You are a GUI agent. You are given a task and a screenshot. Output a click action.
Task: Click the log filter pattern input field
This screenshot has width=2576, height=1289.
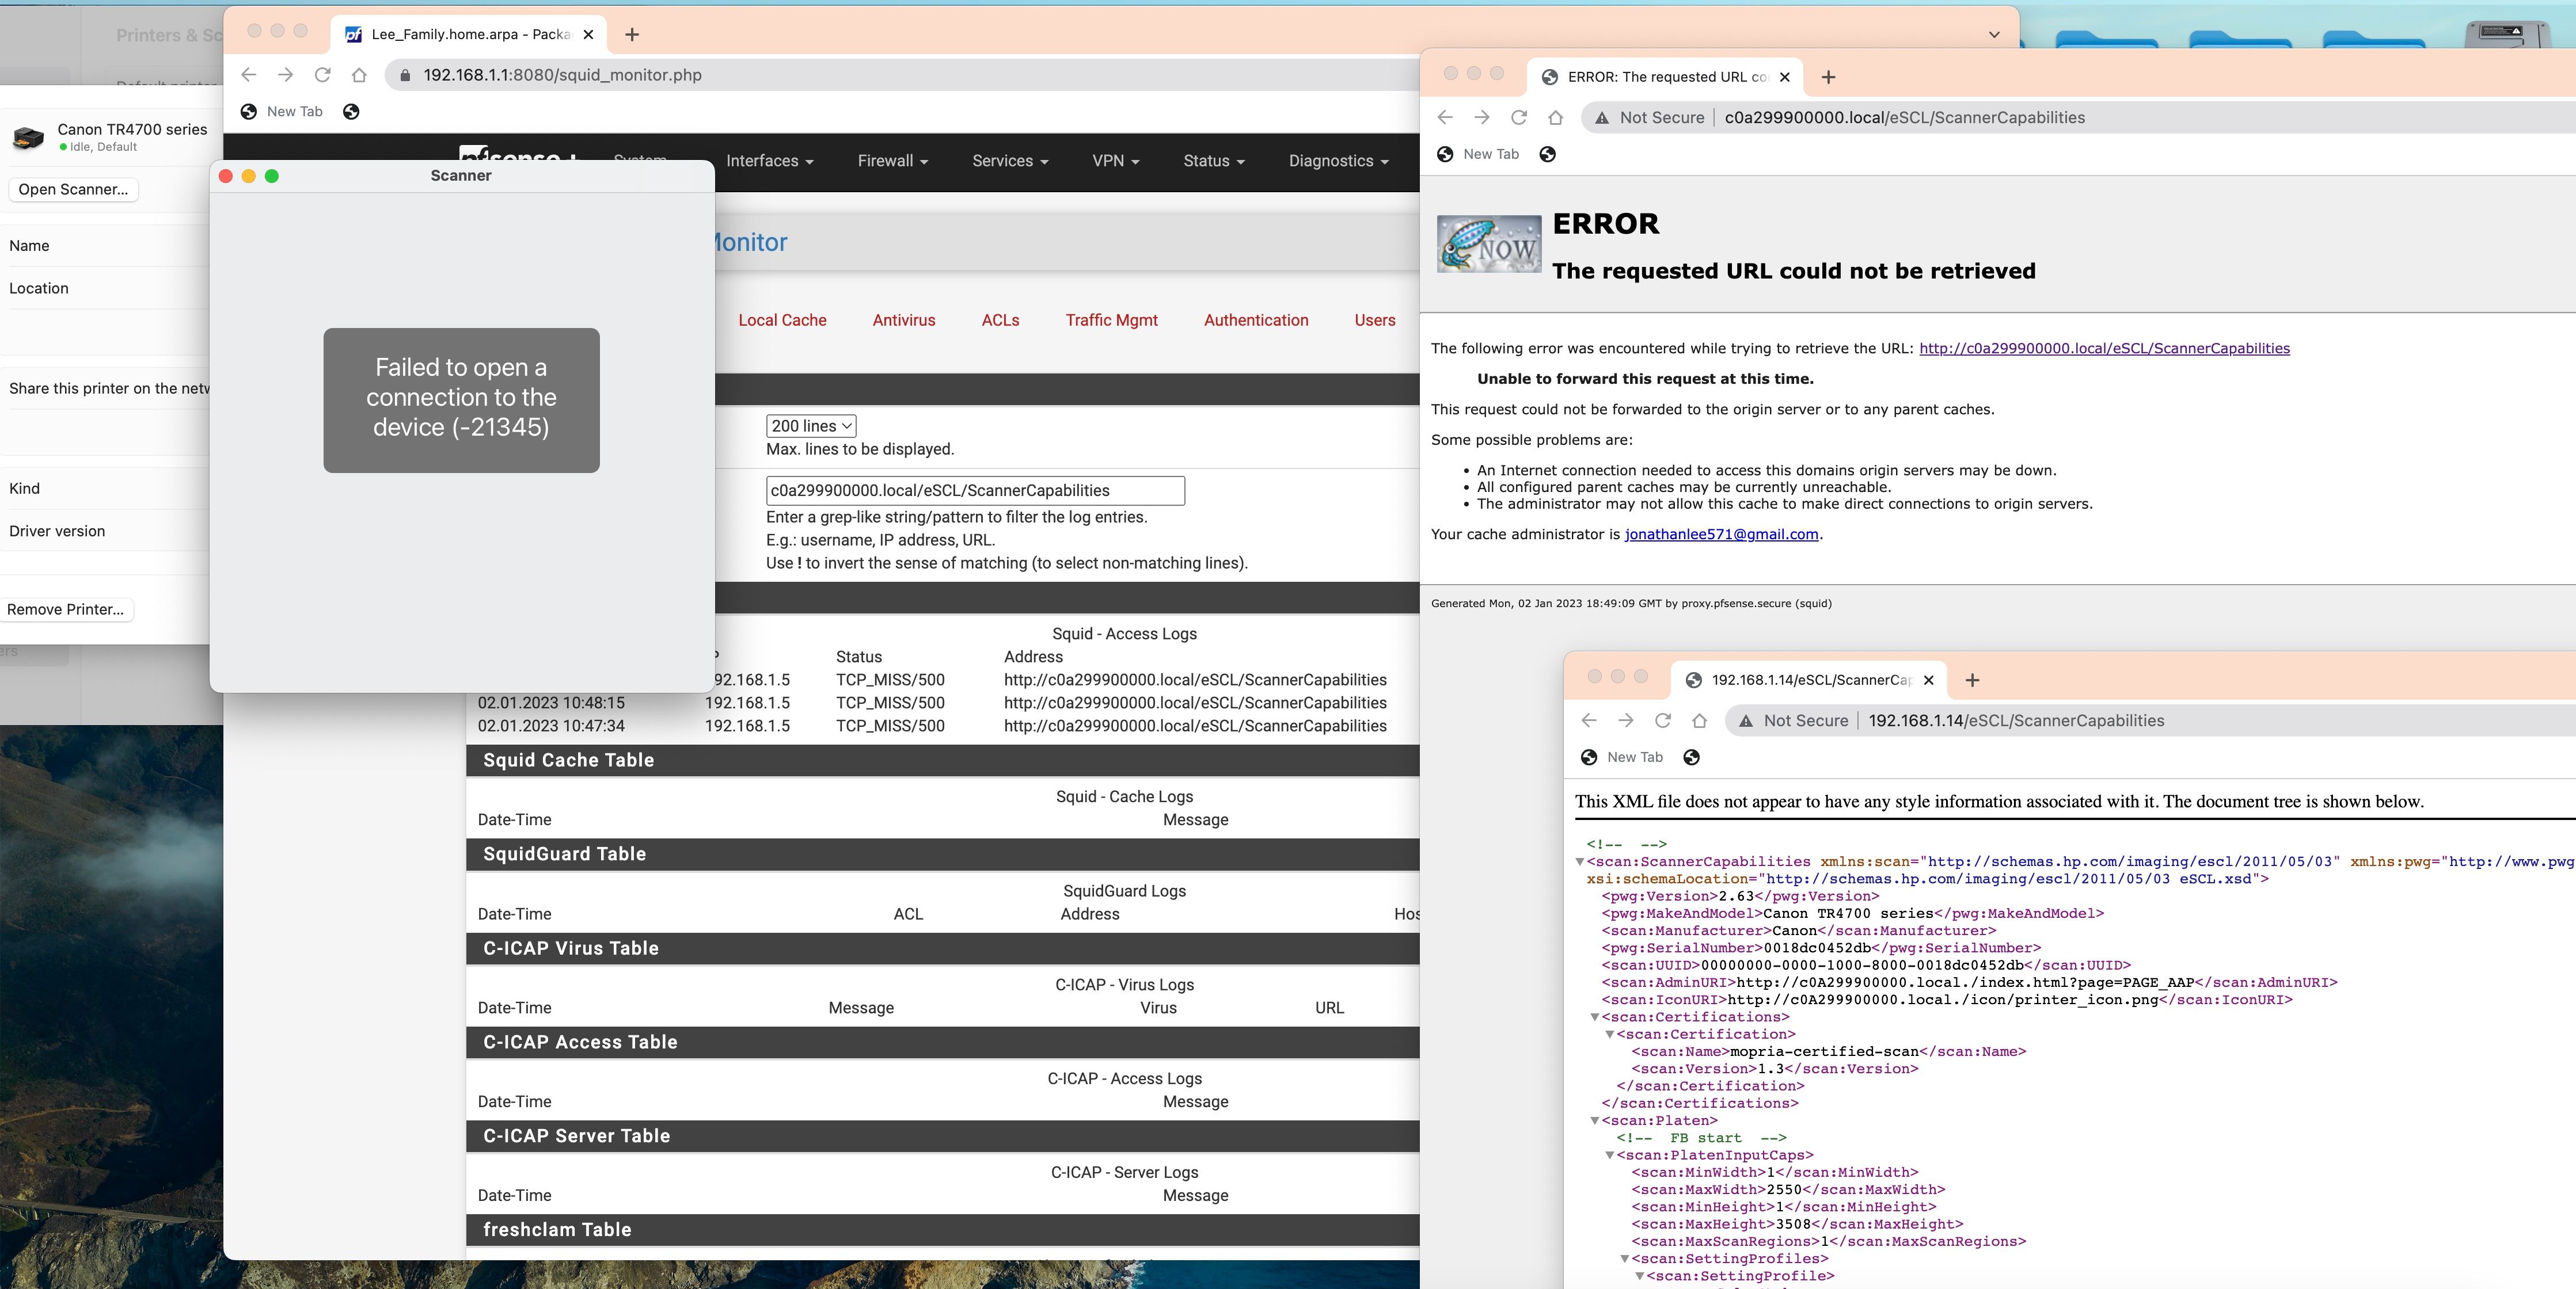[x=974, y=491]
